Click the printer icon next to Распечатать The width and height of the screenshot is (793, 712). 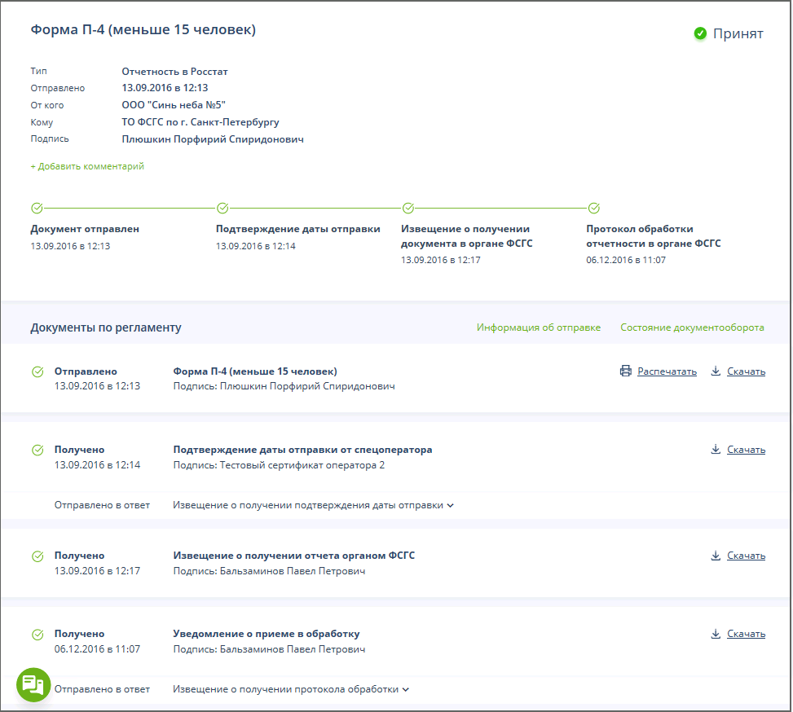click(626, 371)
